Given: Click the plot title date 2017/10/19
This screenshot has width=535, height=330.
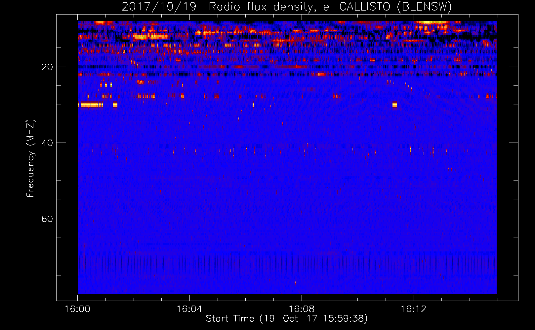Looking at the screenshot, I should click(x=159, y=7).
